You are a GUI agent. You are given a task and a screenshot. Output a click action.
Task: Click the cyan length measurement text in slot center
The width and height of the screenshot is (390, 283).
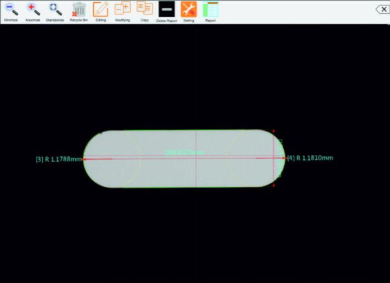pyautogui.click(x=184, y=153)
